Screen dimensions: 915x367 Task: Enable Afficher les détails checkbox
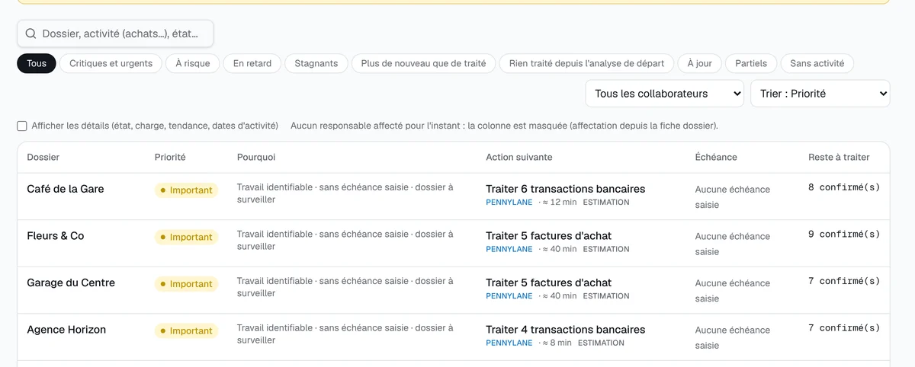(x=22, y=126)
